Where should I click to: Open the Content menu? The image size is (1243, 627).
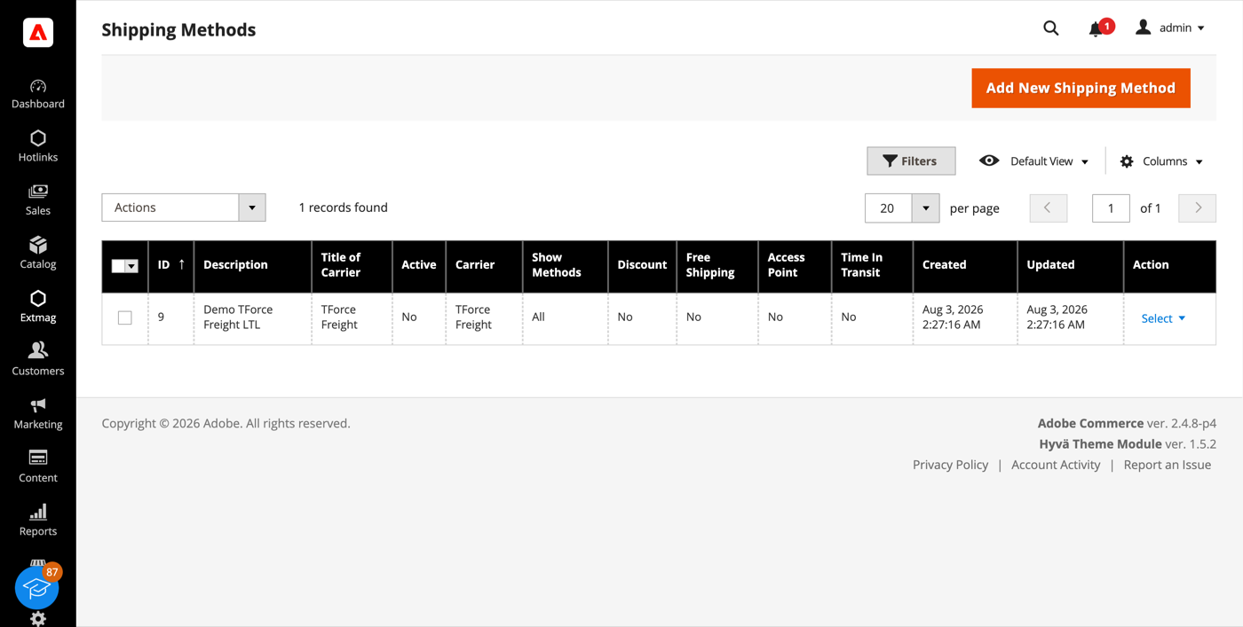pyautogui.click(x=38, y=467)
